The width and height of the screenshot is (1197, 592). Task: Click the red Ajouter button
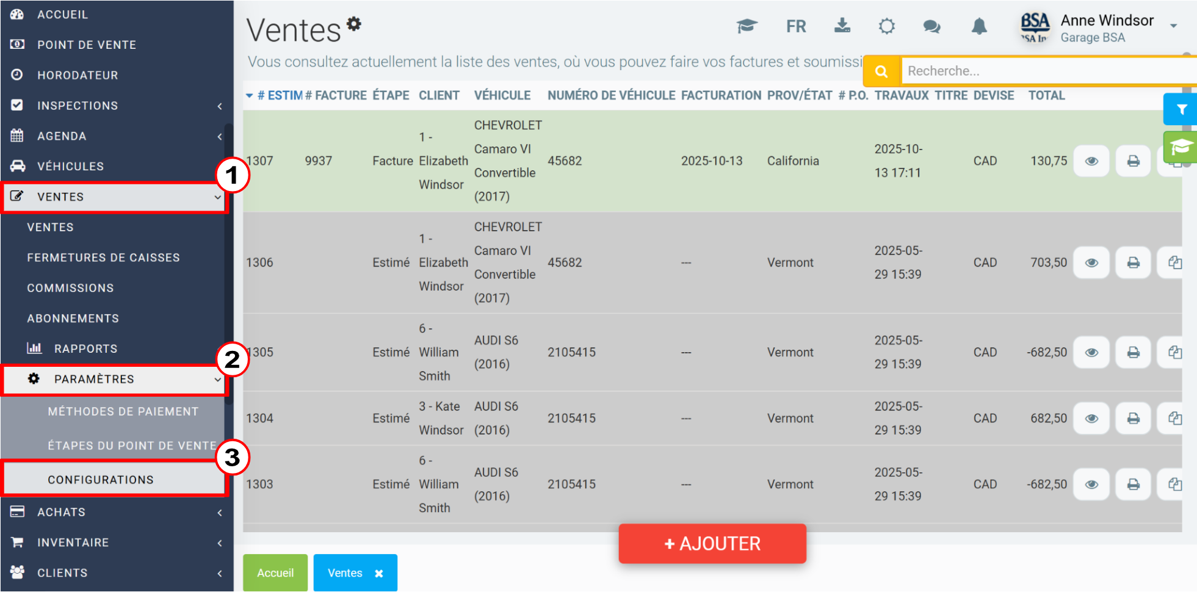(x=712, y=543)
